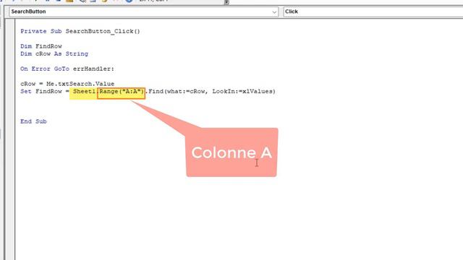
Task: Click the 'End Sub' line
Action: coord(33,121)
